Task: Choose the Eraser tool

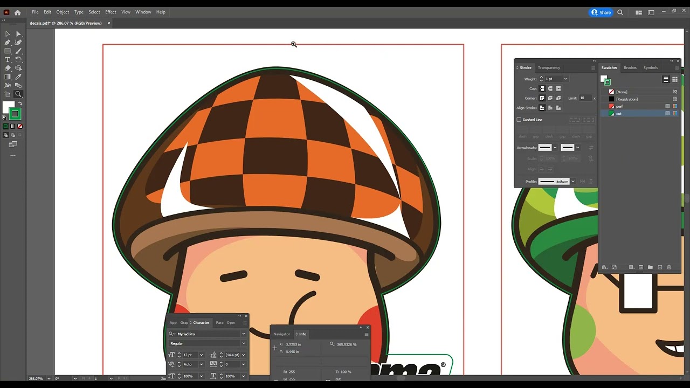Action: [8, 68]
